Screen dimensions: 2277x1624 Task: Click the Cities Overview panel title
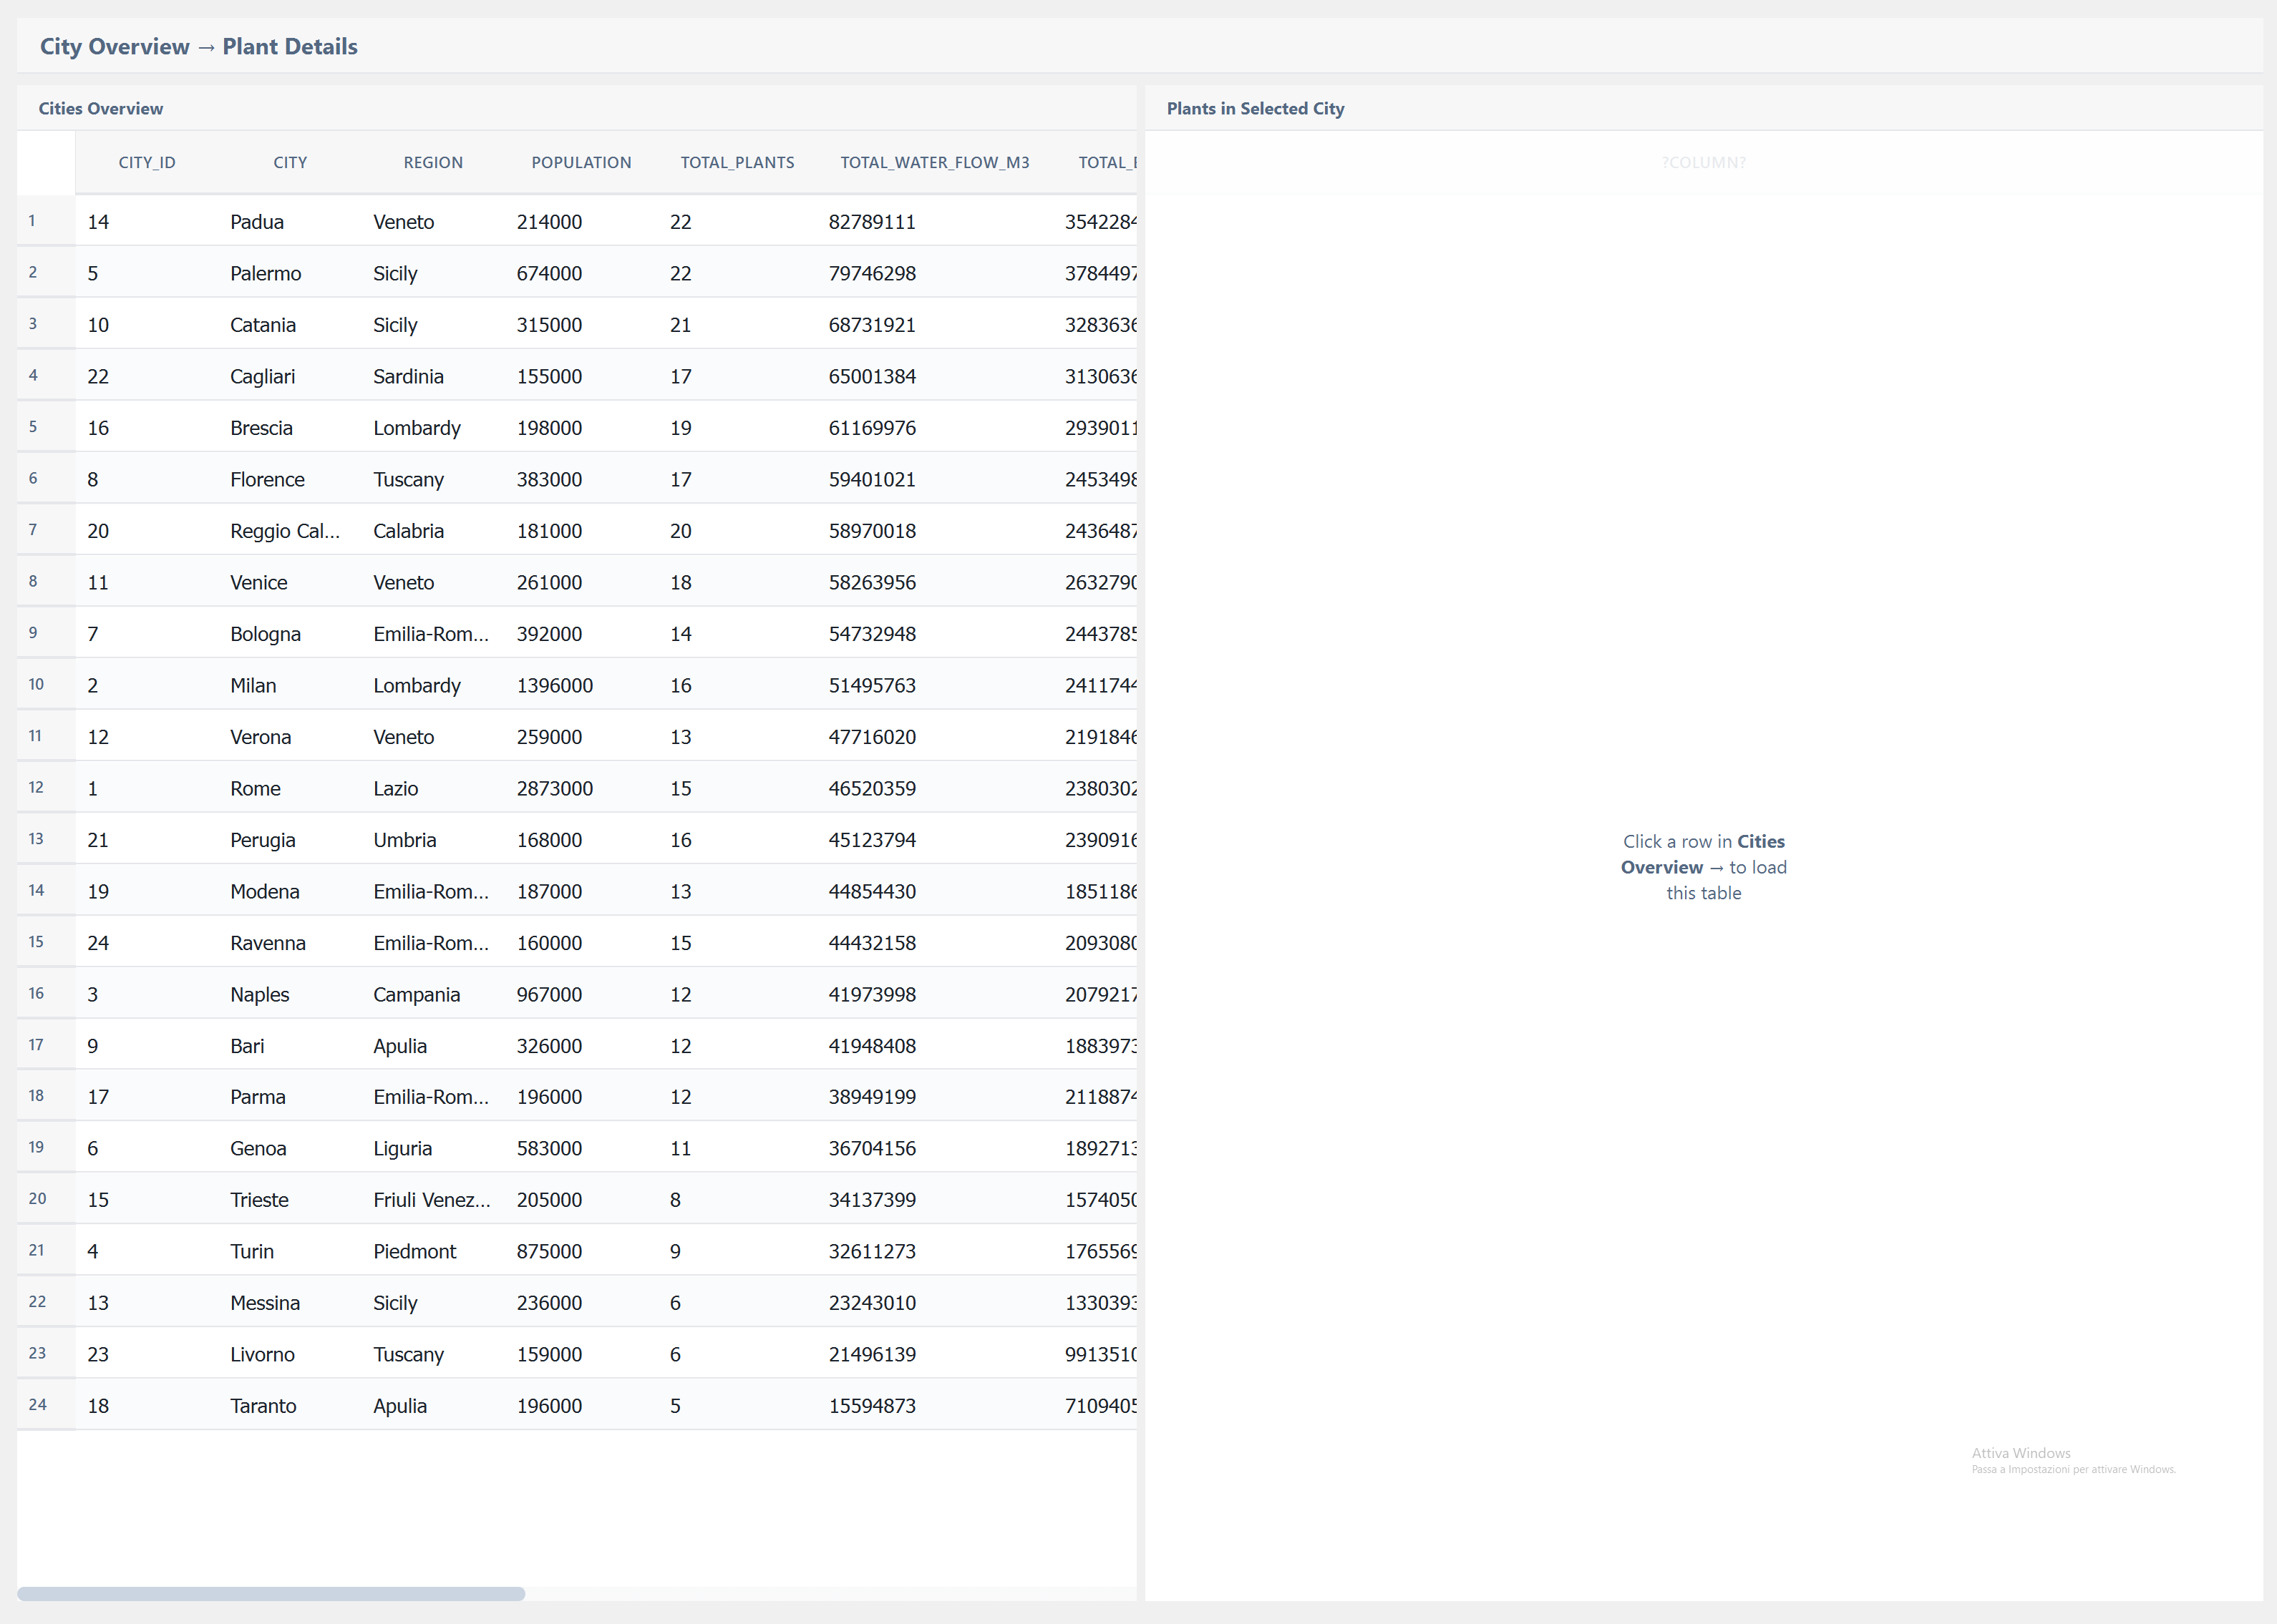100,108
